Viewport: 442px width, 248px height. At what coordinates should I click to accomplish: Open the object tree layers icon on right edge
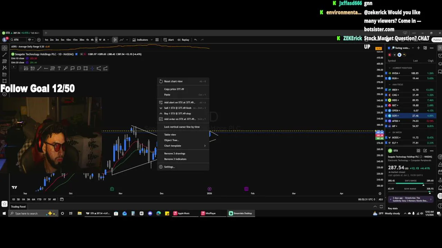pos(440,64)
